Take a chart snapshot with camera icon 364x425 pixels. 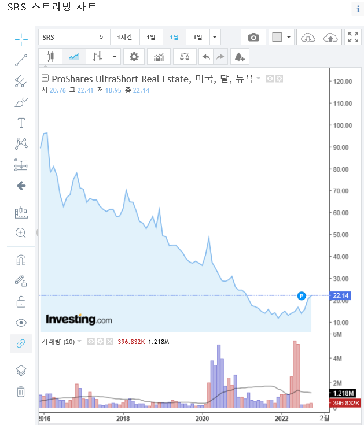pos(253,37)
